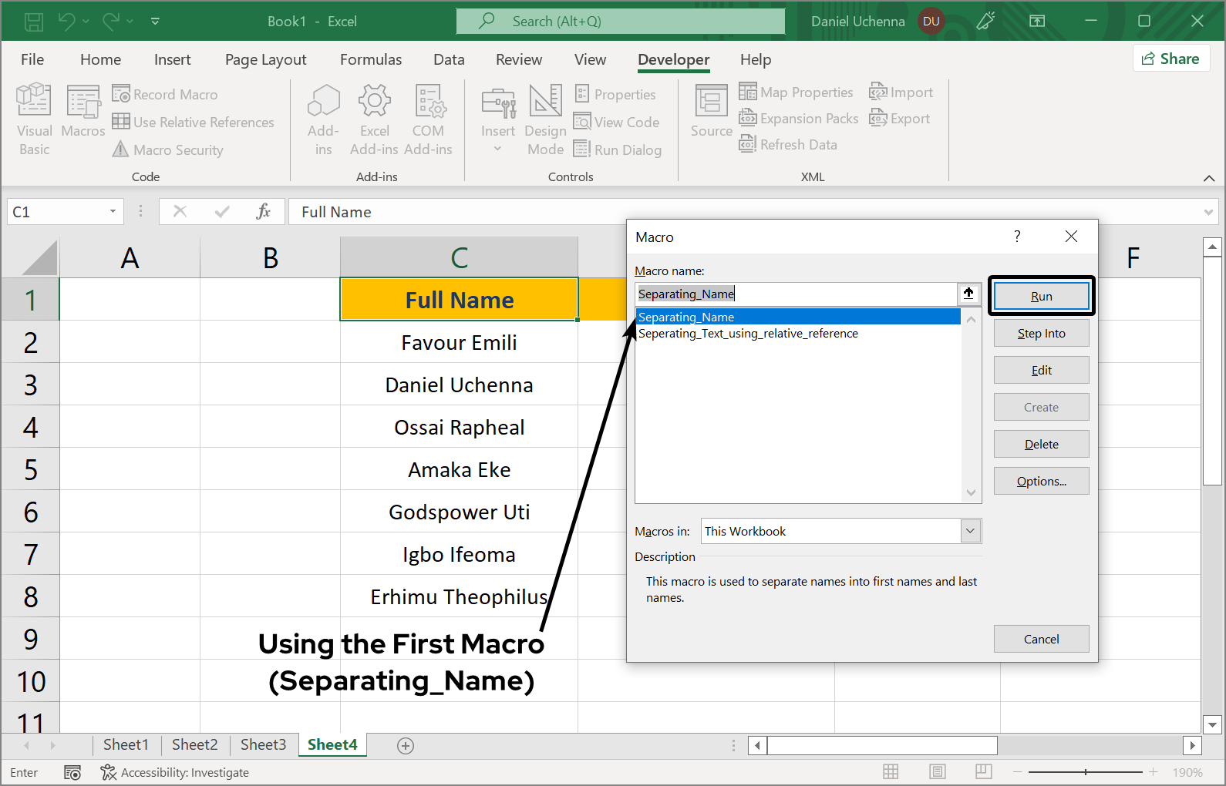Switch to Page Layout view in status bar
Screen dimensions: 1226x786
(x=938, y=772)
